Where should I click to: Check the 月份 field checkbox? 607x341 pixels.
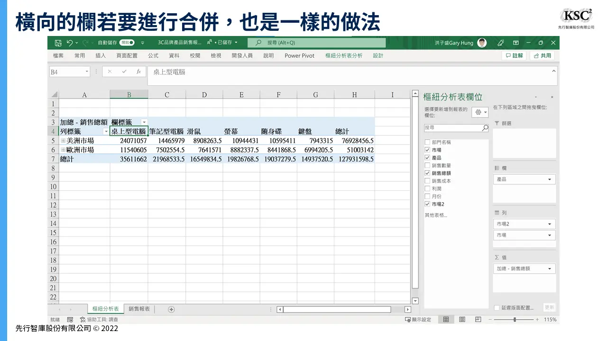428,196
